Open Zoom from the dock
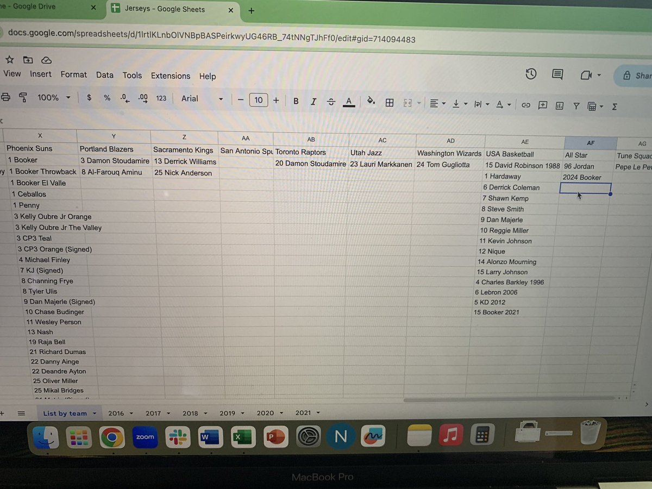 [145, 436]
